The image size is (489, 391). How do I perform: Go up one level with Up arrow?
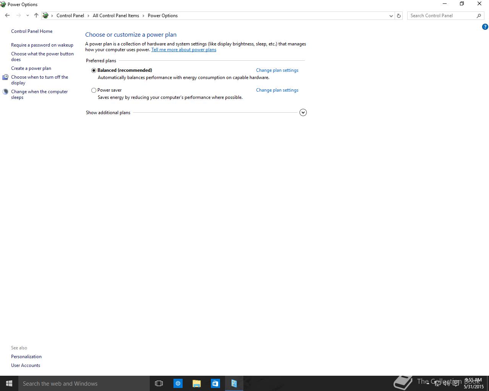pos(36,16)
